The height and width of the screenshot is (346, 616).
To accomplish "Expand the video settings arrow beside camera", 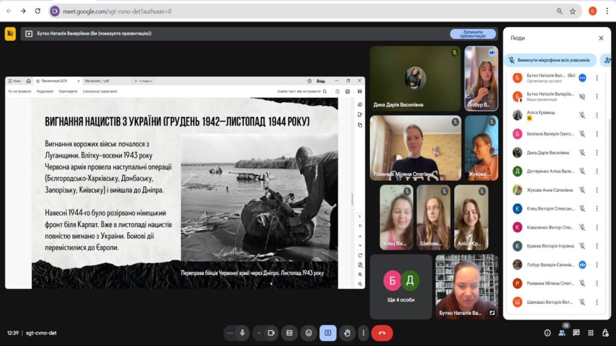I will (259, 333).
